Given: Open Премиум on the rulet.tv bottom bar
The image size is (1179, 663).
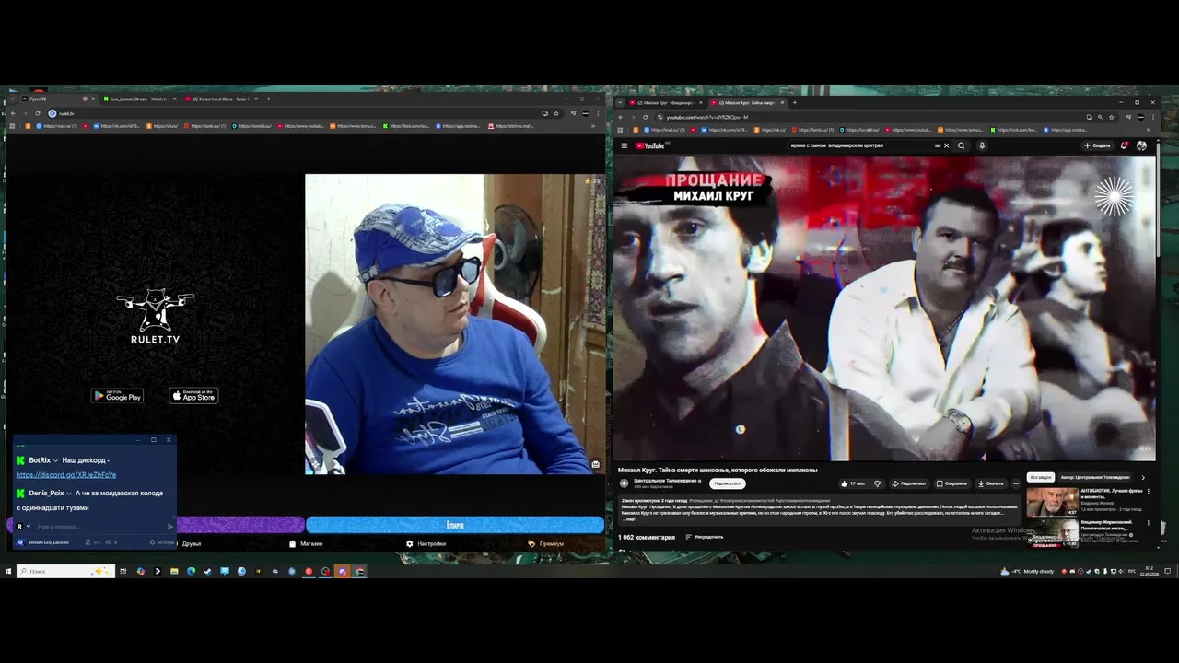Looking at the screenshot, I should [546, 543].
